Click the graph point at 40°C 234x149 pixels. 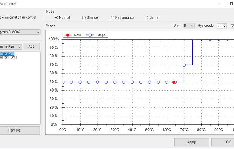pos(132,82)
